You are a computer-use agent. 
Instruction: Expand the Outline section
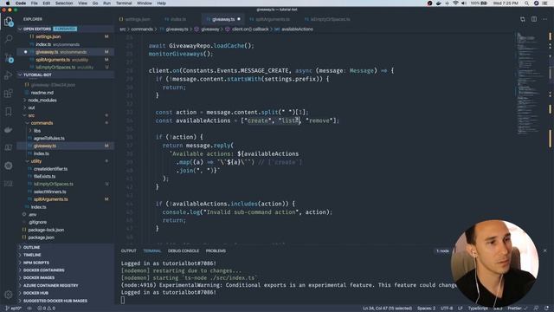tap(31, 247)
